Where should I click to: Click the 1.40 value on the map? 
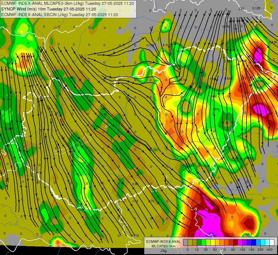(104, 114)
